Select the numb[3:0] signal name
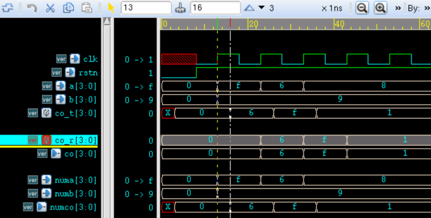431x218 pixels. coord(75,194)
